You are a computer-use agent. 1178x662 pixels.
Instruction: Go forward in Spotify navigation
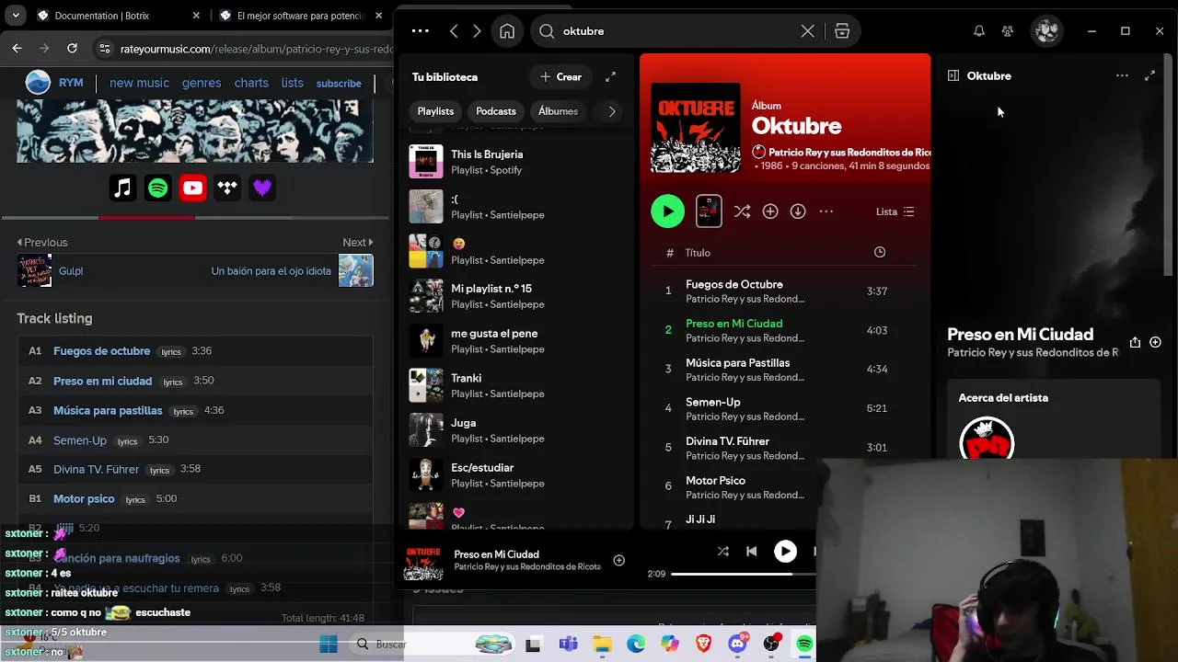click(477, 31)
